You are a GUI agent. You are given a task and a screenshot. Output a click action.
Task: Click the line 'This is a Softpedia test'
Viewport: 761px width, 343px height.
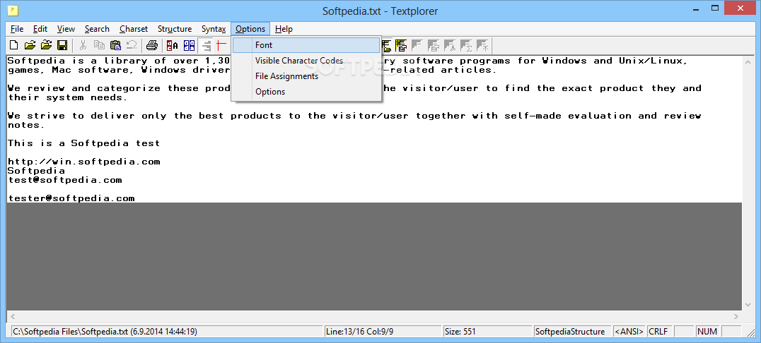tap(84, 143)
